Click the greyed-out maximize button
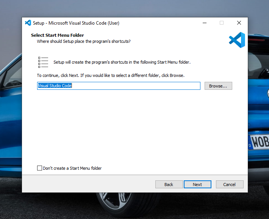The image size is (269, 219). 222,23
